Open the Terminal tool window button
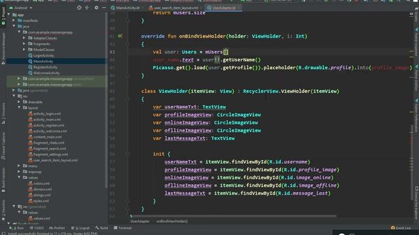Screen dimensions: 419x235 pyautogui.click(x=122, y=228)
